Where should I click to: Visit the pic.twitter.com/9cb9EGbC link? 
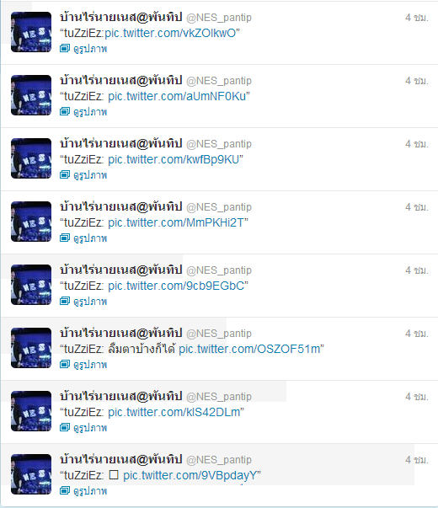[x=176, y=286]
